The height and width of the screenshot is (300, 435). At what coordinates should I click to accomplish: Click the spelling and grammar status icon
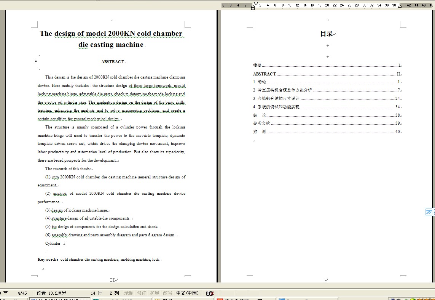click(210, 293)
